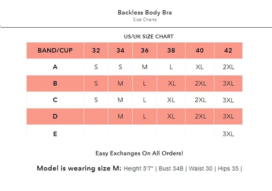
Task: Click the cup A row label
Action: (55, 67)
